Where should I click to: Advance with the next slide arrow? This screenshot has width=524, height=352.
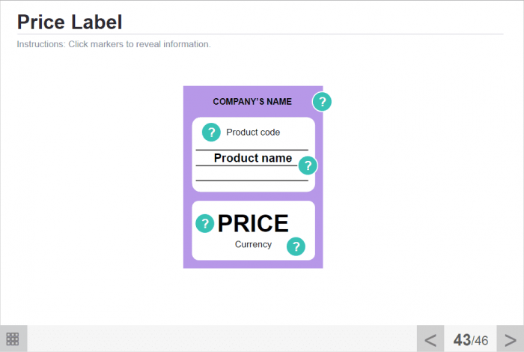pyautogui.click(x=510, y=339)
